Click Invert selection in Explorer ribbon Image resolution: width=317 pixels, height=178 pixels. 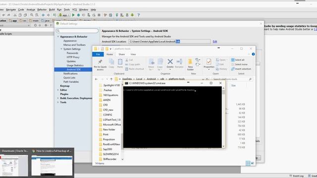click(x=241, y=69)
